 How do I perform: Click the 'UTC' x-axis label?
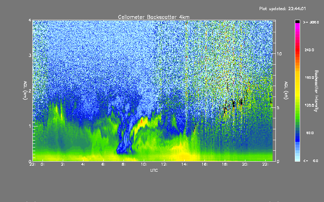click(154, 170)
